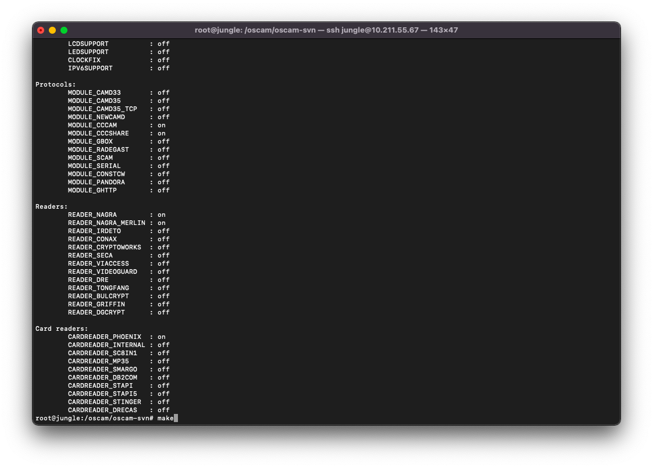Viewport: 653px width, 468px height.
Task: Click the 'on' value next to MODULE_CCCSHARE
Action: tap(161, 133)
